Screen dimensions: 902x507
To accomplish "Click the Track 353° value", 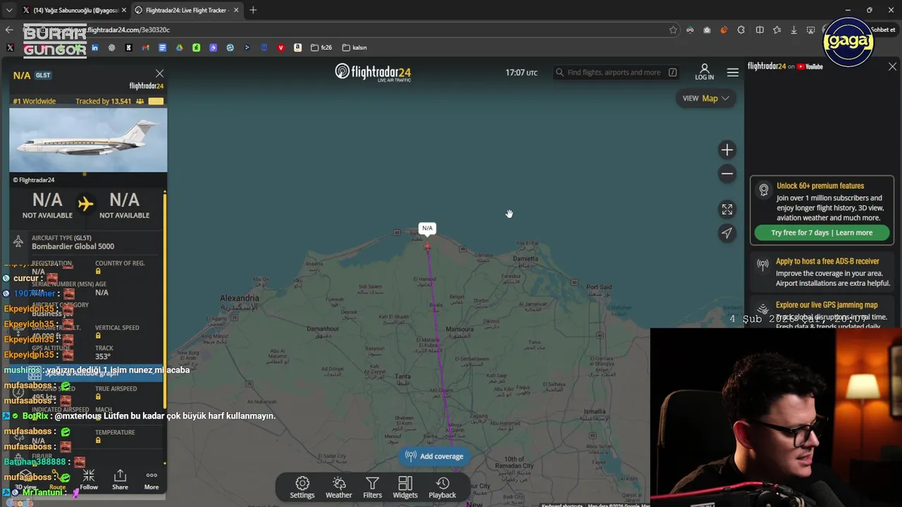I will click(104, 356).
